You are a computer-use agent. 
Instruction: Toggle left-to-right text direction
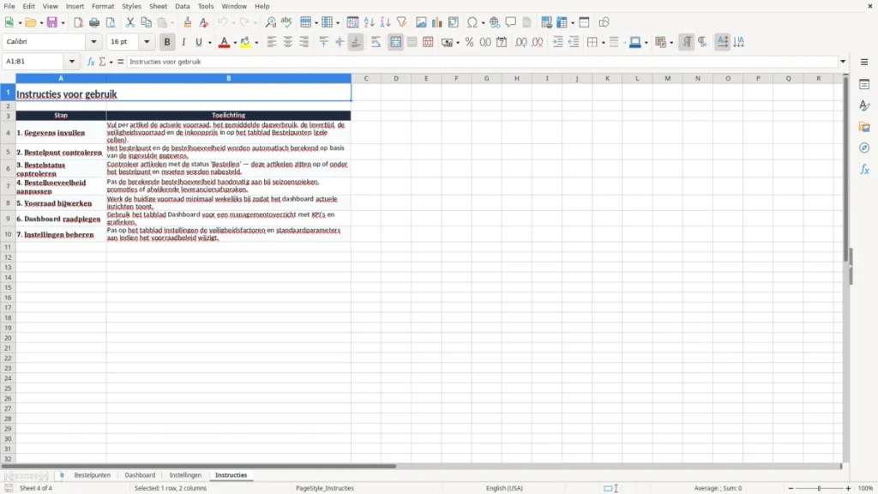click(x=687, y=42)
